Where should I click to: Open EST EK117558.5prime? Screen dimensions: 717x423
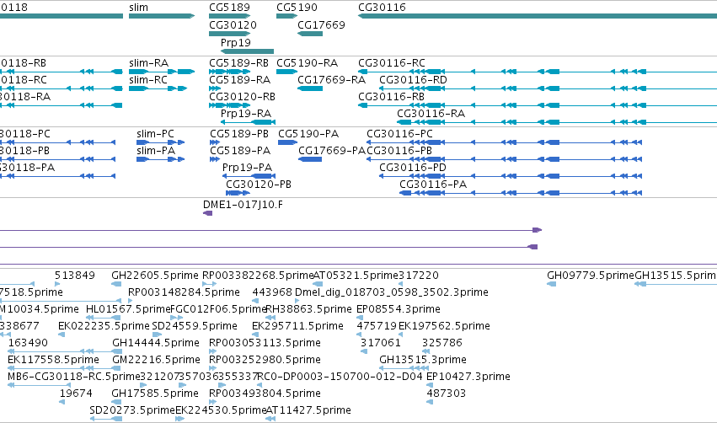pyautogui.click(x=53, y=360)
